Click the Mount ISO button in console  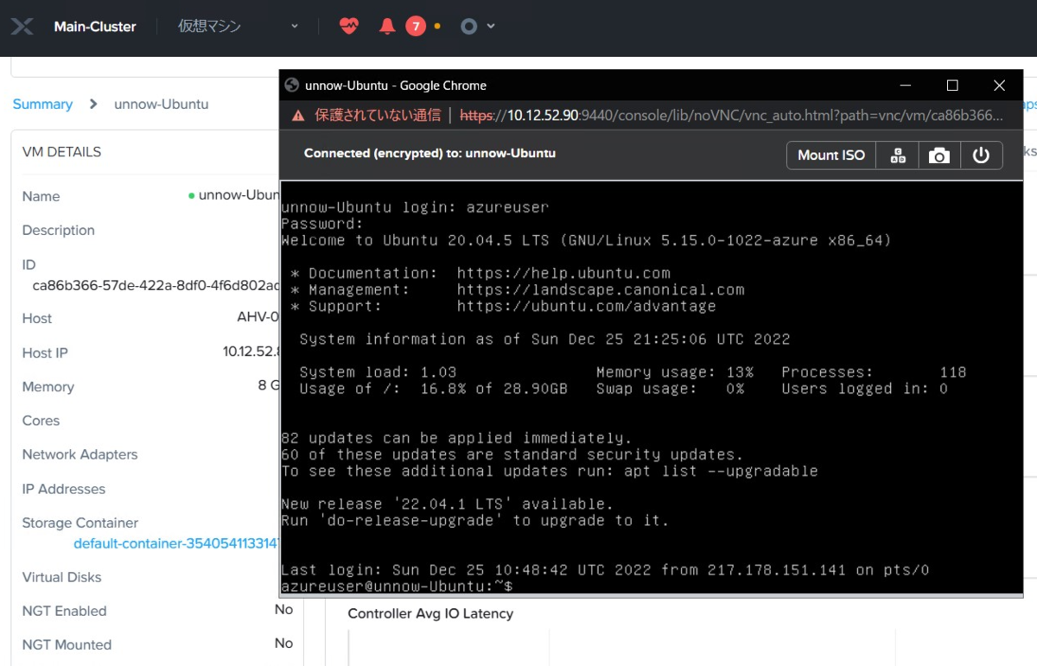pyautogui.click(x=830, y=155)
